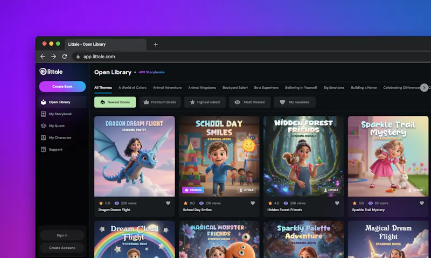Open the Hidden Forest Friends book cover
The height and width of the screenshot is (258, 431).
304,156
